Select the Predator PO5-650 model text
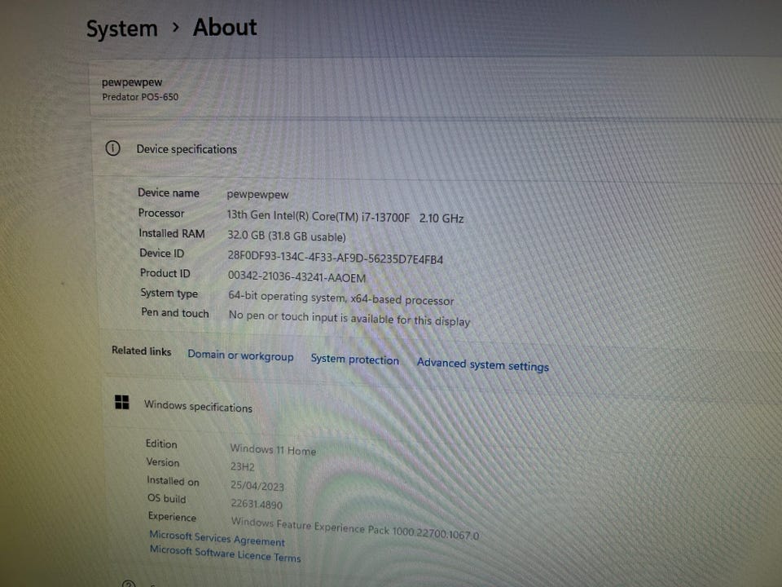Viewport: 782px width, 587px height. 140,97
